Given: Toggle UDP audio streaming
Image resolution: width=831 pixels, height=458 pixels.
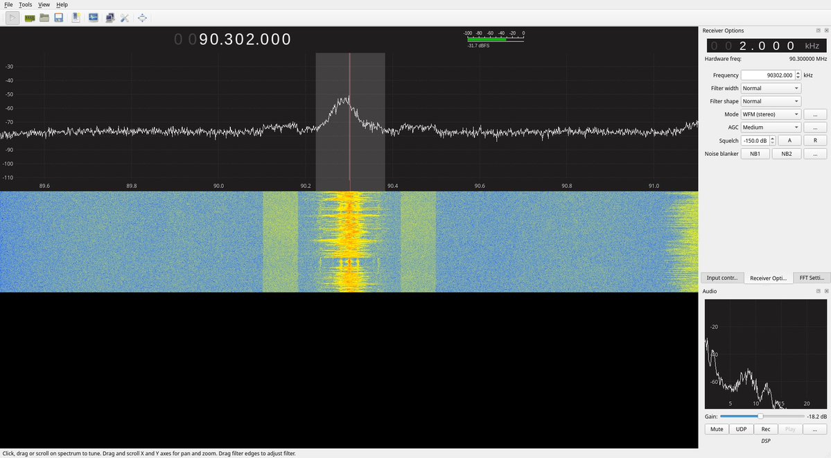Looking at the screenshot, I should point(742,430).
